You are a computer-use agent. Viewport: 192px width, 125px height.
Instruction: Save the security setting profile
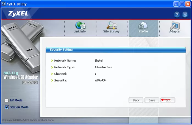152,100
